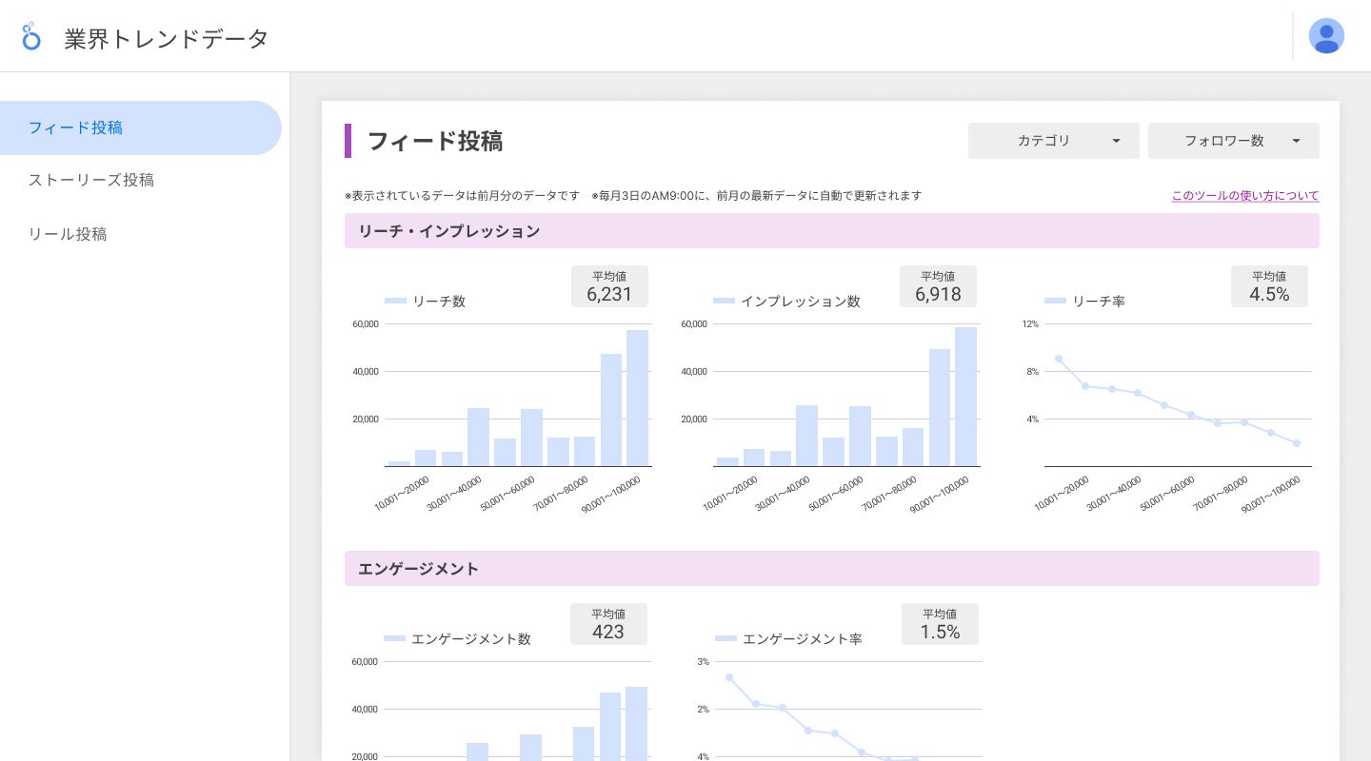Click the エンゲージメント数 average value 423
The image size is (1371, 761).
[608, 633]
